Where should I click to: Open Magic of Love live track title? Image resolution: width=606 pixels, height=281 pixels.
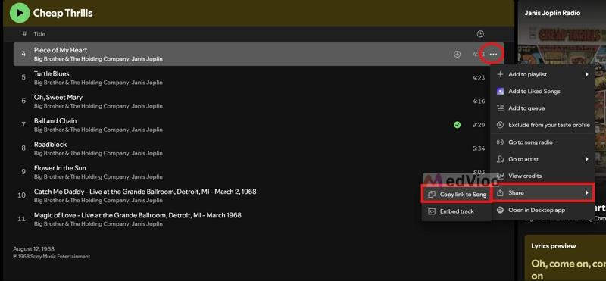[138, 215]
